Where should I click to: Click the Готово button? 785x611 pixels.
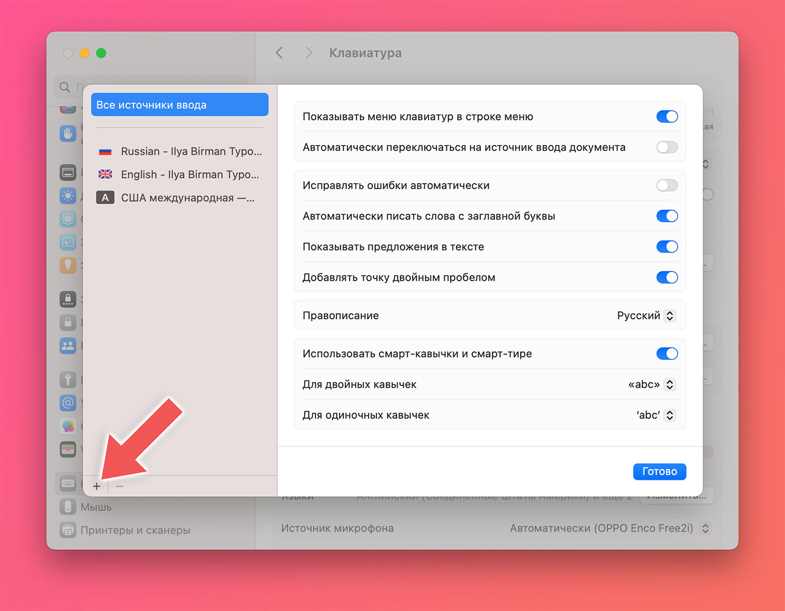click(x=659, y=471)
